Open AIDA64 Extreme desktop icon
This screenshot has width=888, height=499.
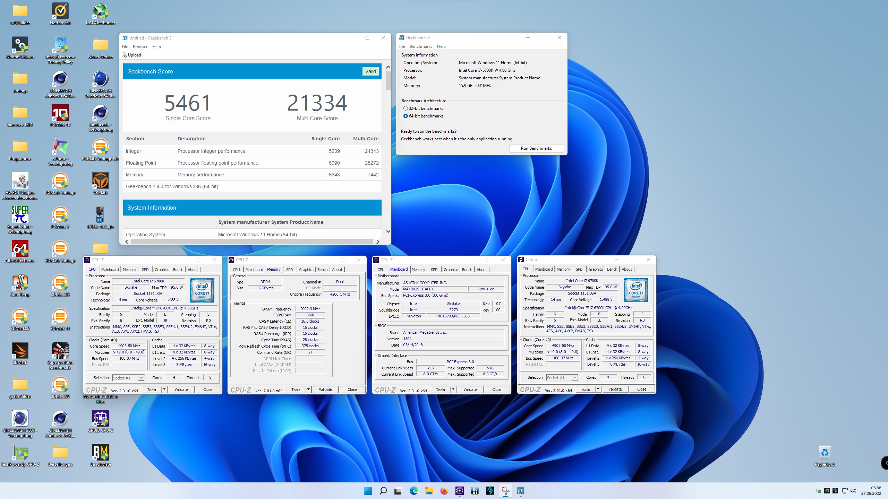pyautogui.click(x=20, y=252)
